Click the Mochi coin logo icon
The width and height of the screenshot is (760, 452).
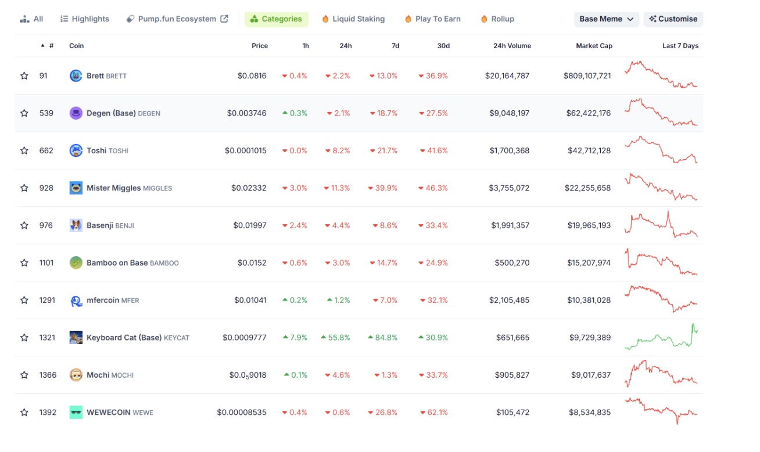(x=76, y=375)
